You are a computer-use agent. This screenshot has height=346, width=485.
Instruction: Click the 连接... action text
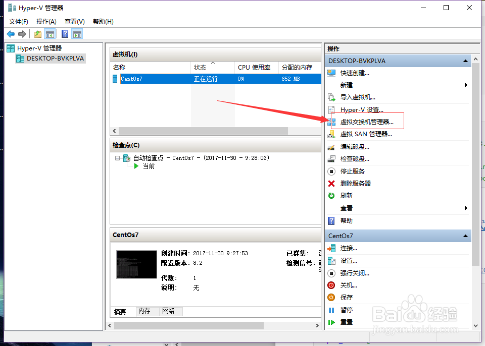[349, 248]
